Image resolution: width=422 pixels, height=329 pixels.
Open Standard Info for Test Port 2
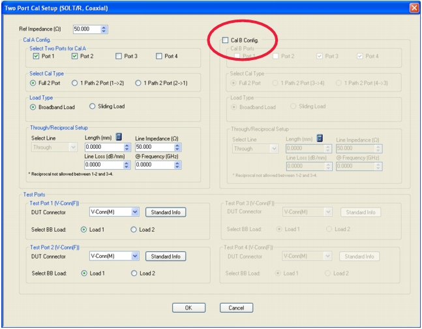[165, 256]
